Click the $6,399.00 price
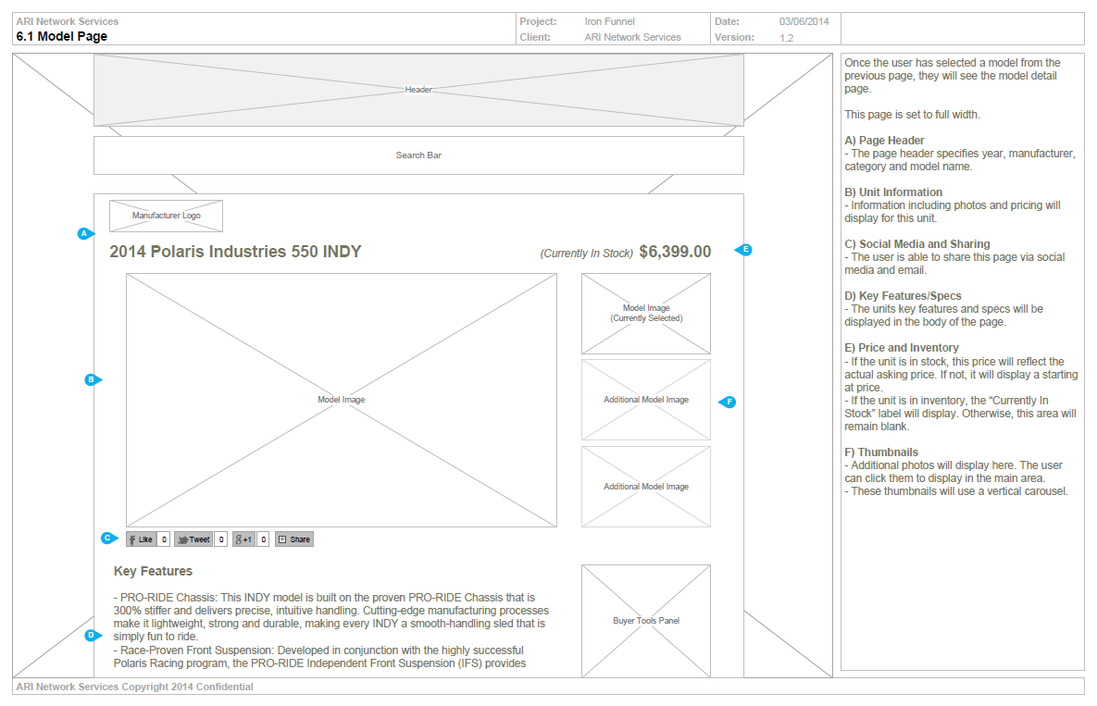The image size is (1097, 706). [x=675, y=252]
